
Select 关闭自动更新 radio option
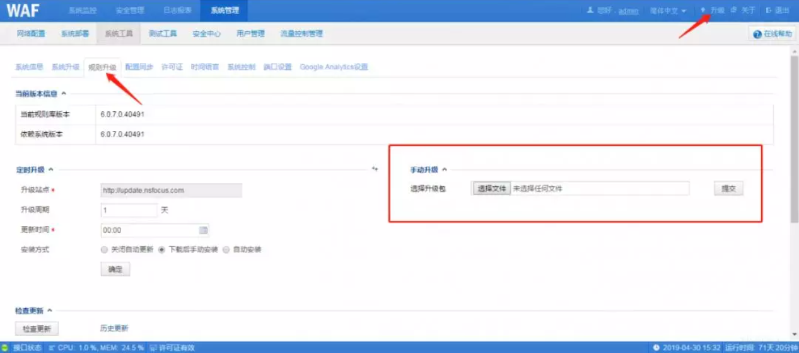pos(105,250)
